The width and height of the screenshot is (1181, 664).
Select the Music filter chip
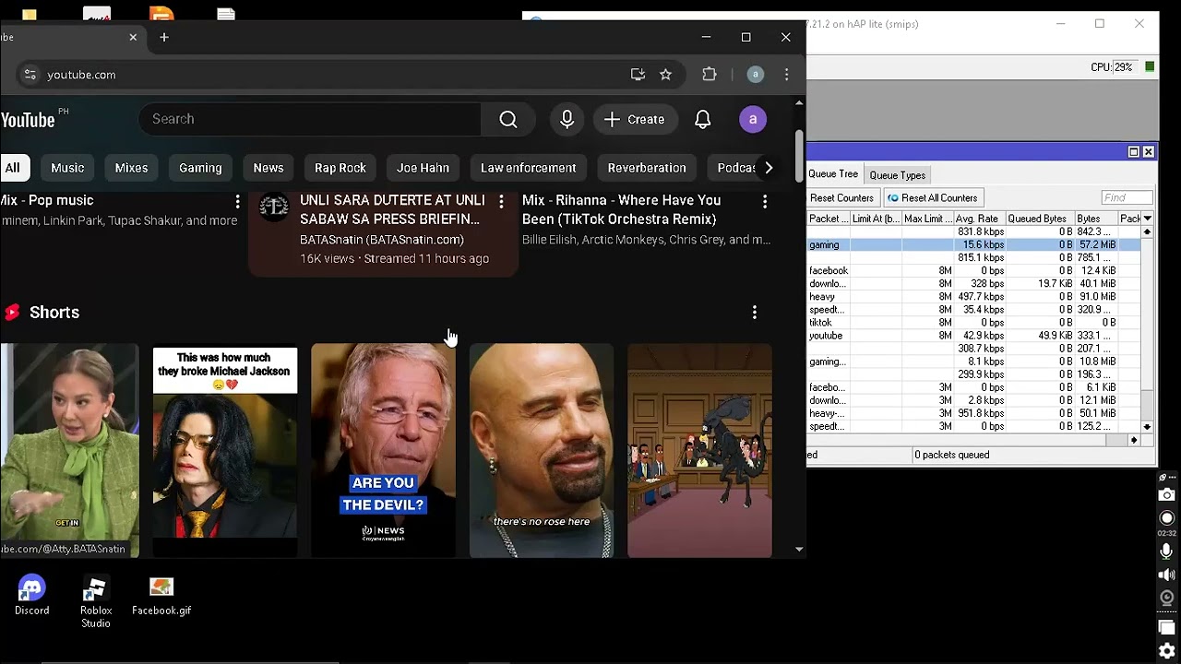coord(67,168)
